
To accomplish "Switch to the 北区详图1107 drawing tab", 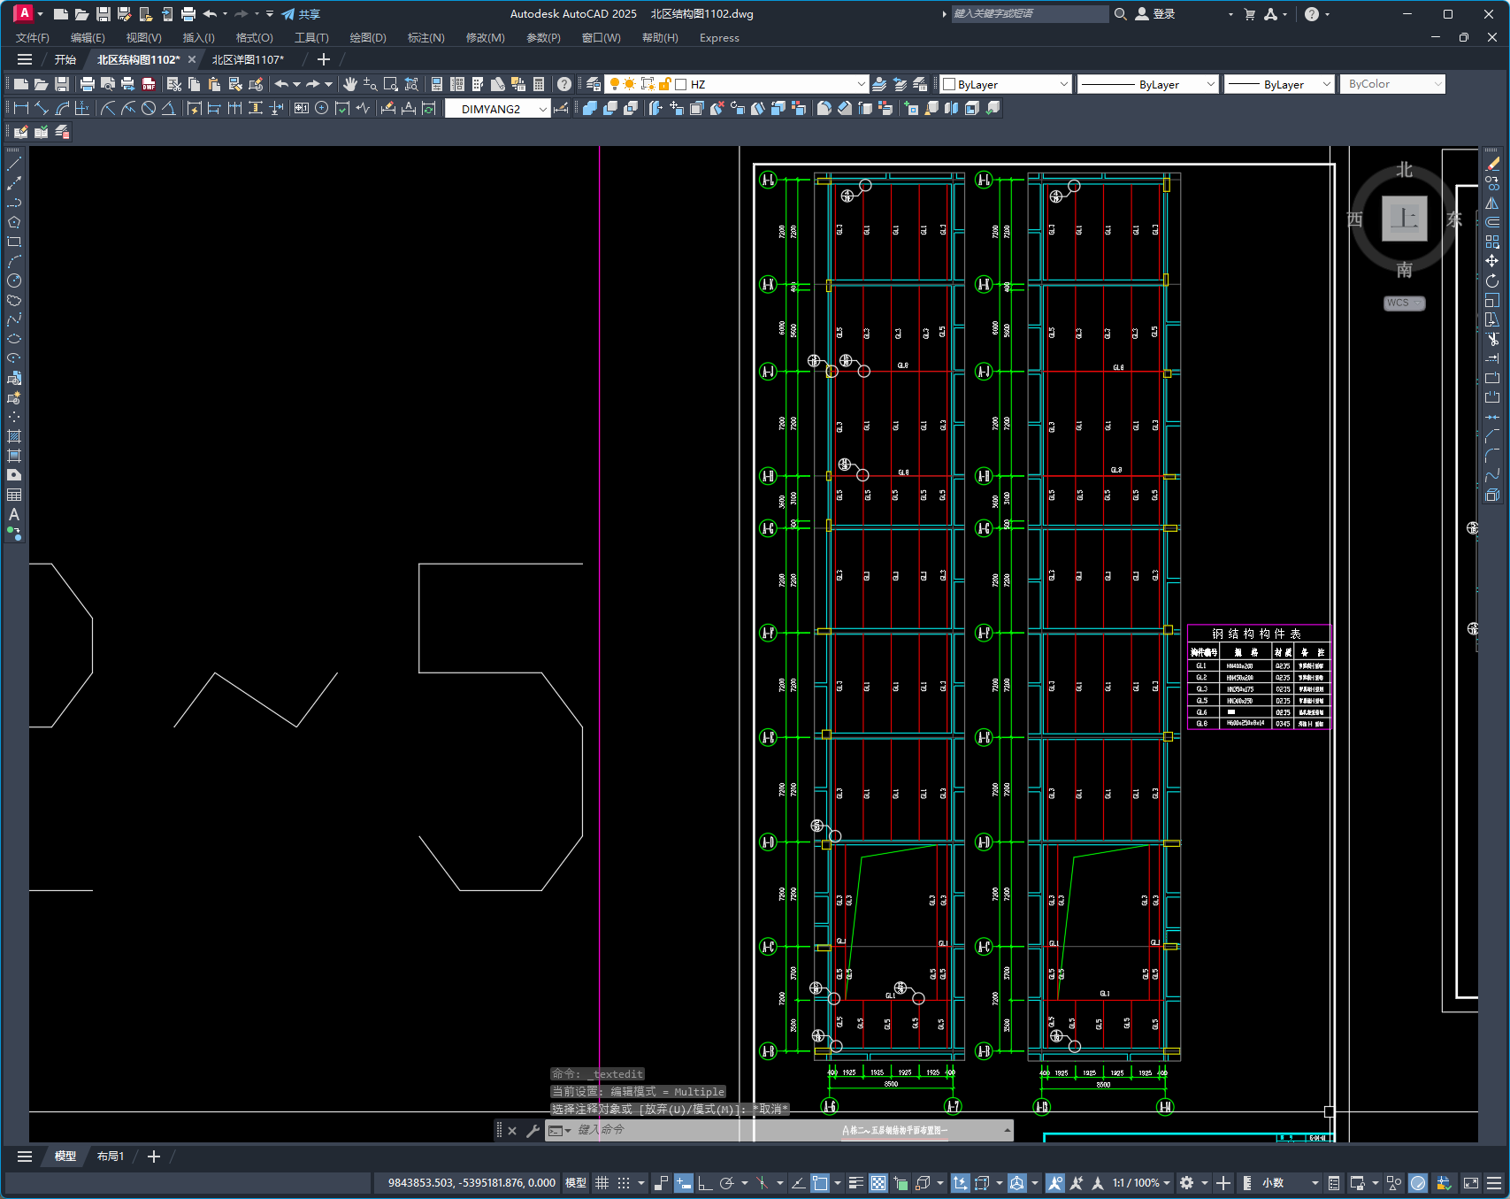I will pos(248,59).
